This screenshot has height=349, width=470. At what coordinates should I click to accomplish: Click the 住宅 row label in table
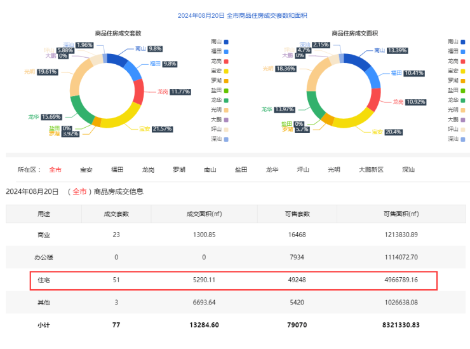[x=44, y=280]
